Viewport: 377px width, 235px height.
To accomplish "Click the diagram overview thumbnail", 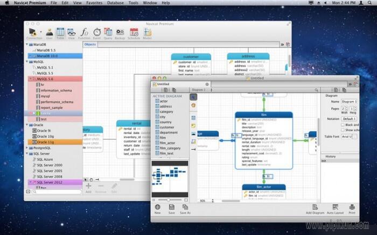I will (170, 179).
